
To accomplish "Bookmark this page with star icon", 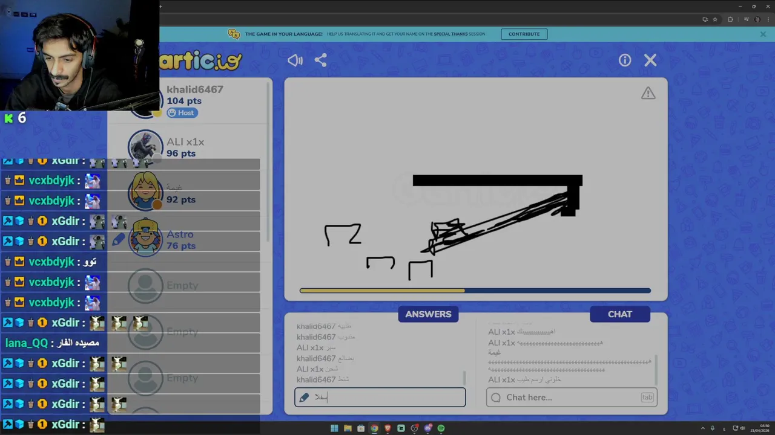I will [714, 19].
